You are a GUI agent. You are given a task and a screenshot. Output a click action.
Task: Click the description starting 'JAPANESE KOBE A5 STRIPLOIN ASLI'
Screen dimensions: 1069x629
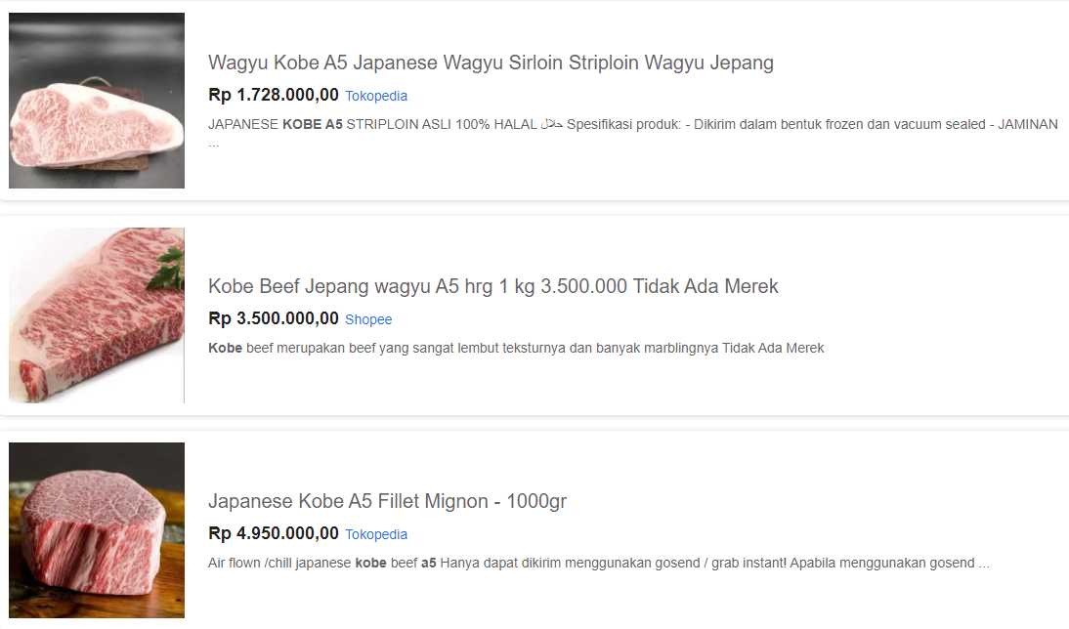click(632, 133)
